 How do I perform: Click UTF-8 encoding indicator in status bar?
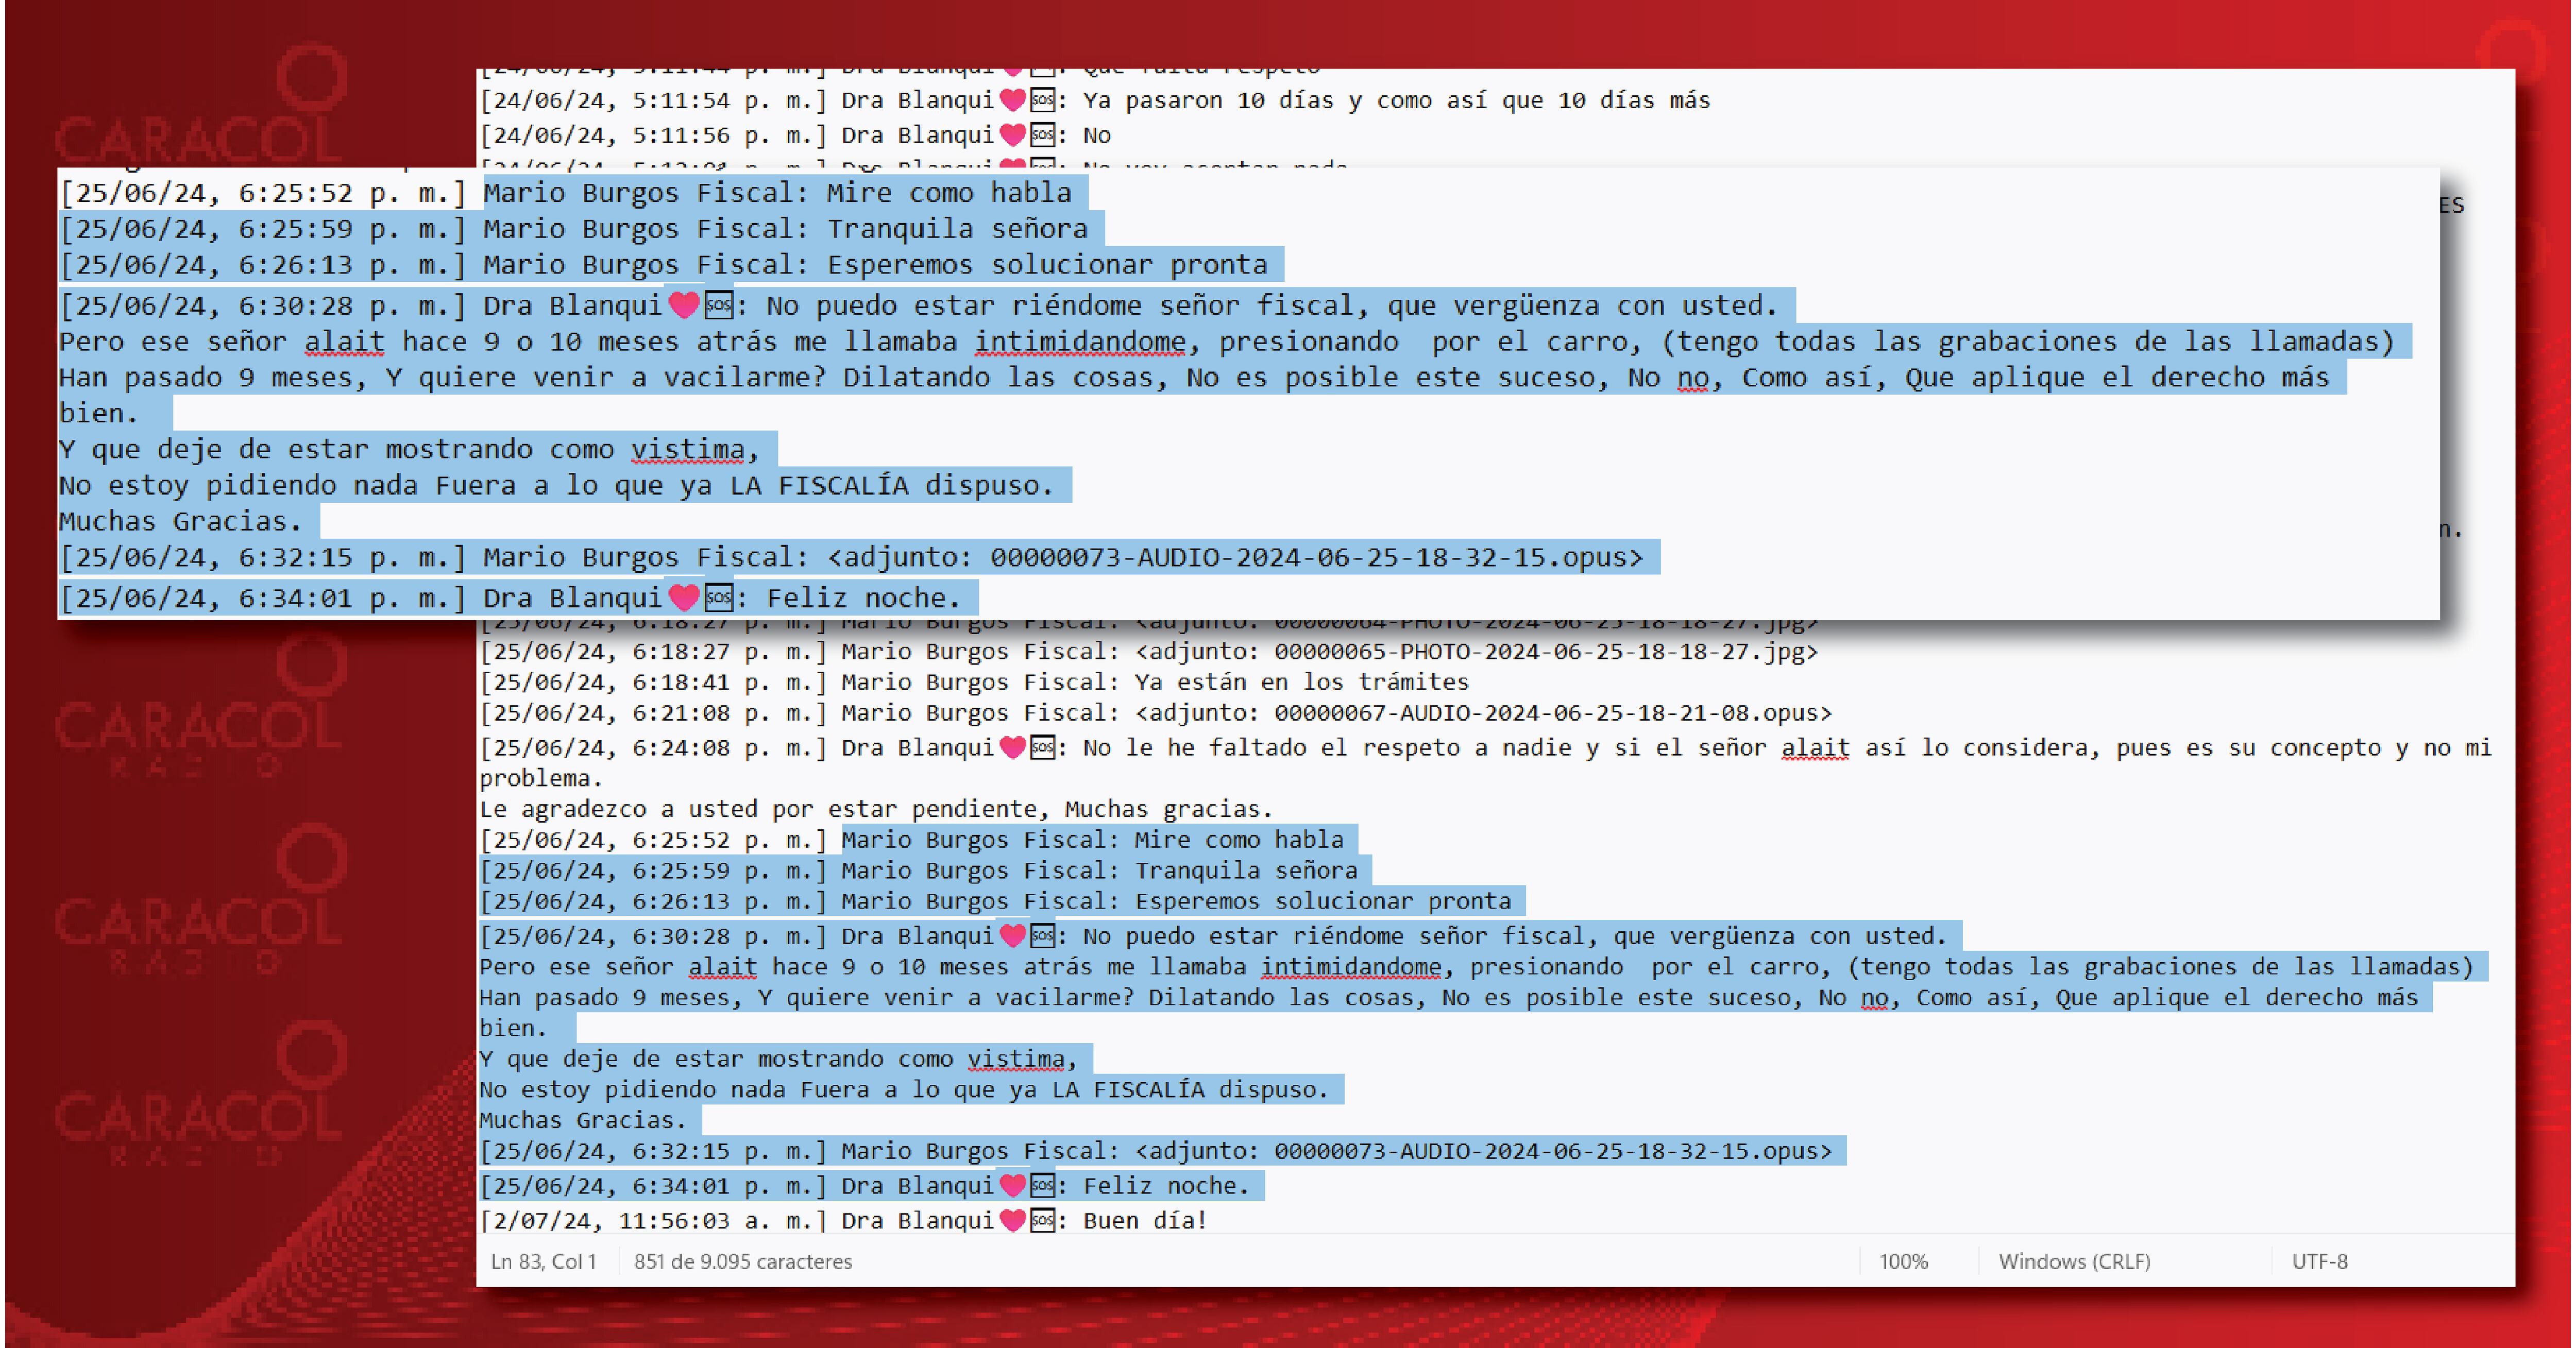[x=2319, y=1261]
